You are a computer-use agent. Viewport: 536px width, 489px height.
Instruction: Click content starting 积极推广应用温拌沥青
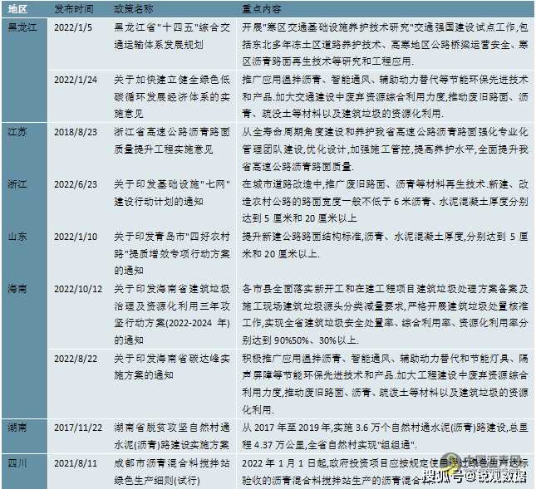click(x=385, y=384)
